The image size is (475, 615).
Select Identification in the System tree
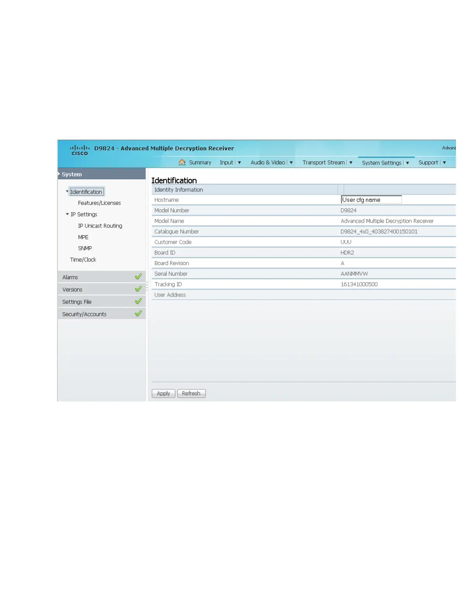pos(86,192)
